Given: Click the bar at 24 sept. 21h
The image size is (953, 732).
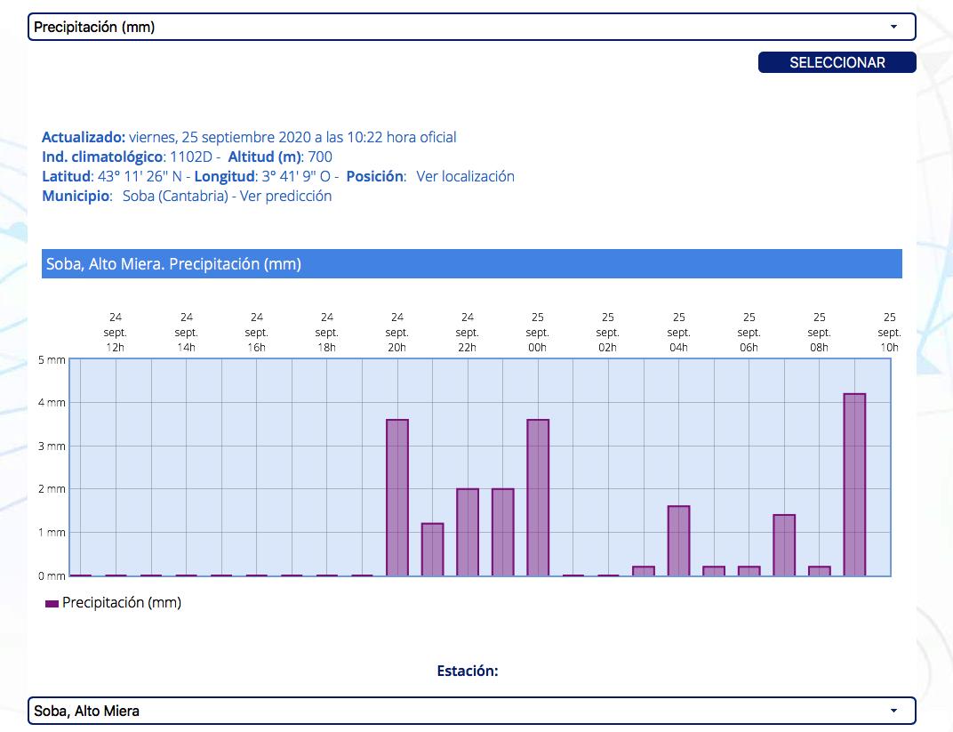Looking at the screenshot, I should pyautogui.click(x=433, y=549).
